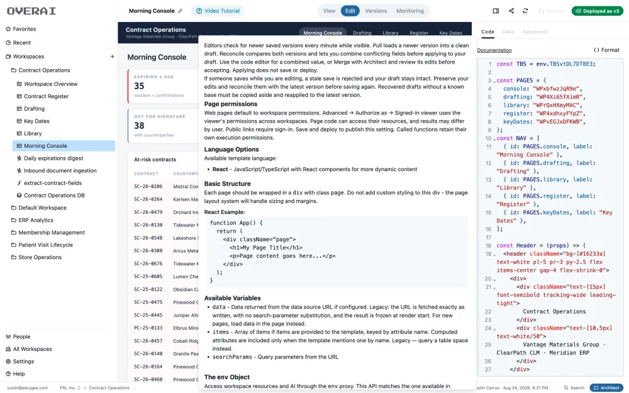Select contract row SC-26-0206
The width and height of the screenshot is (629, 393).
pos(164,187)
